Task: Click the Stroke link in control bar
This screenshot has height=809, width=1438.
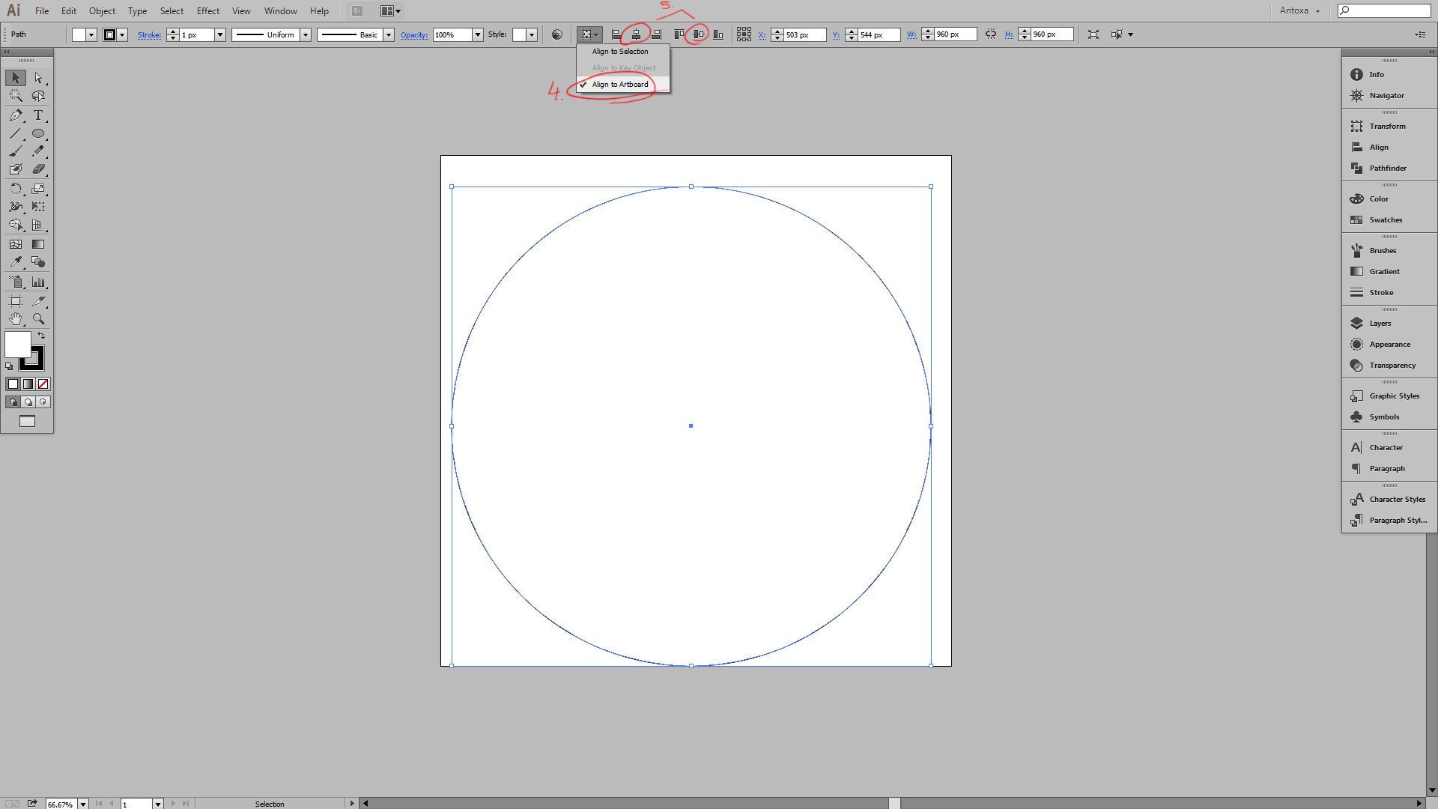Action: click(x=149, y=35)
